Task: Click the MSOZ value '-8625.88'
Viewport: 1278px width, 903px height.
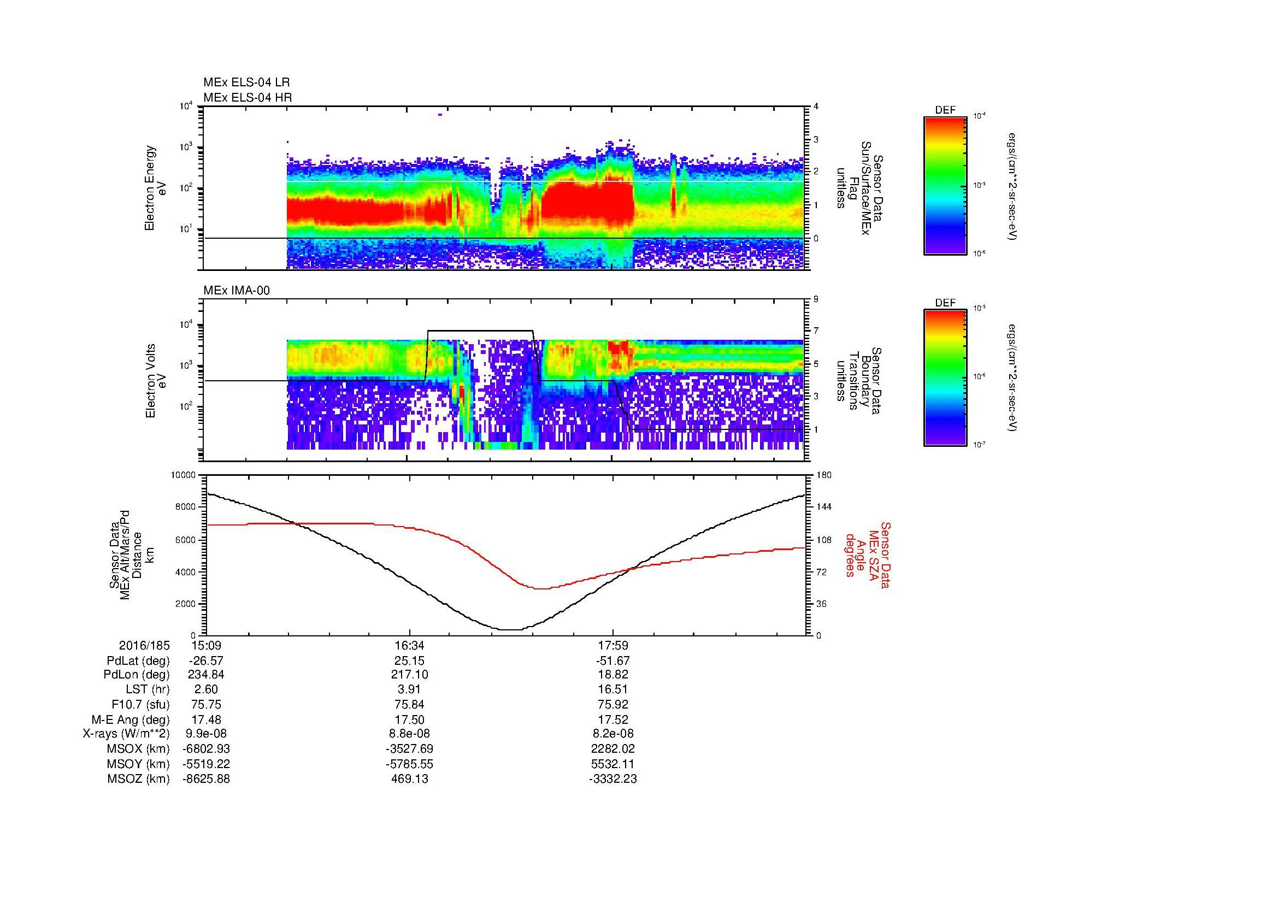Action: click(x=207, y=779)
